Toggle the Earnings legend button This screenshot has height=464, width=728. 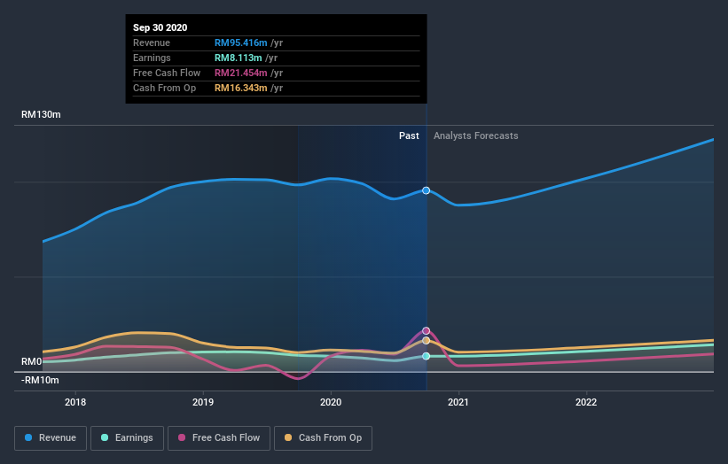click(127, 438)
